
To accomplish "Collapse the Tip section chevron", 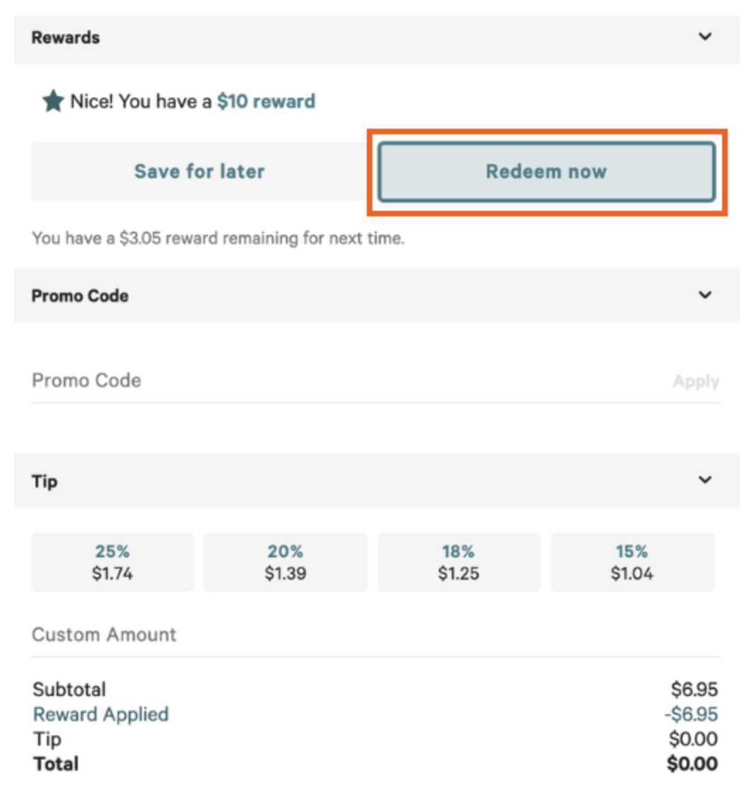I will tap(705, 480).
